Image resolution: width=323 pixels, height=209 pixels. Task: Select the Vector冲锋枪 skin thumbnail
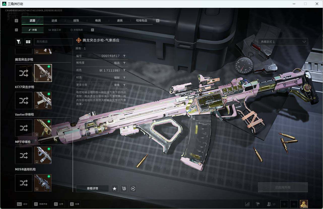tap(43, 128)
